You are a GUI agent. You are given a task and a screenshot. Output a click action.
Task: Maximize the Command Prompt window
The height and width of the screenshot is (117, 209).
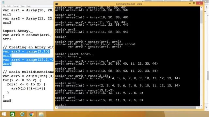194,3
